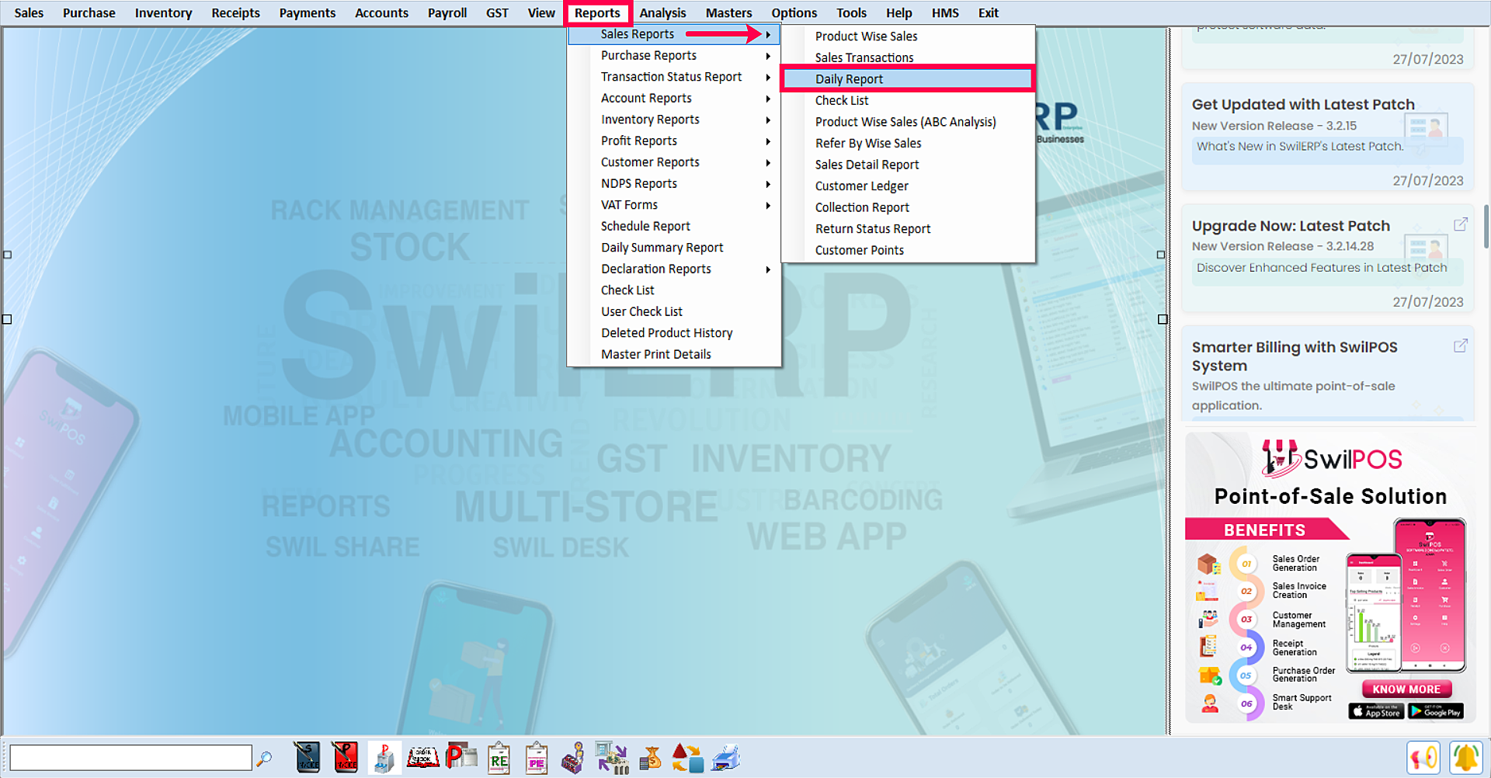The width and height of the screenshot is (1491, 778).
Task: Open the Reports menu
Action: [x=597, y=13]
